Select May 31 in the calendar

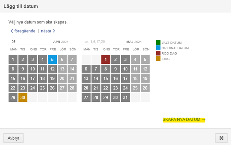click(x=125, y=97)
